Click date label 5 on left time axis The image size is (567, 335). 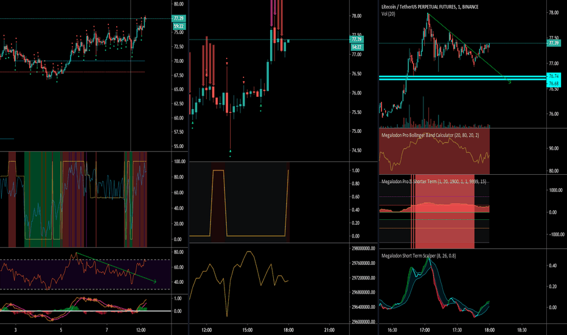(61, 330)
